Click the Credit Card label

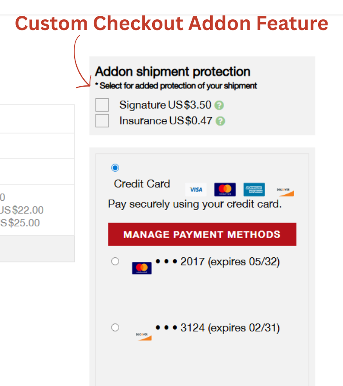tap(142, 184)
